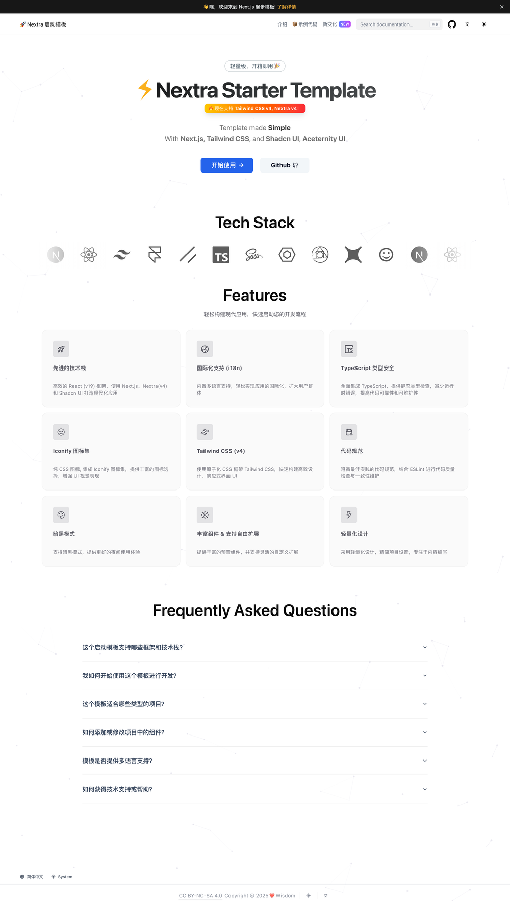This screenshot has height=907, width=510.
Task: Expand FAQ about supported frameworks and tech stack
Action: tap(255, 647)
